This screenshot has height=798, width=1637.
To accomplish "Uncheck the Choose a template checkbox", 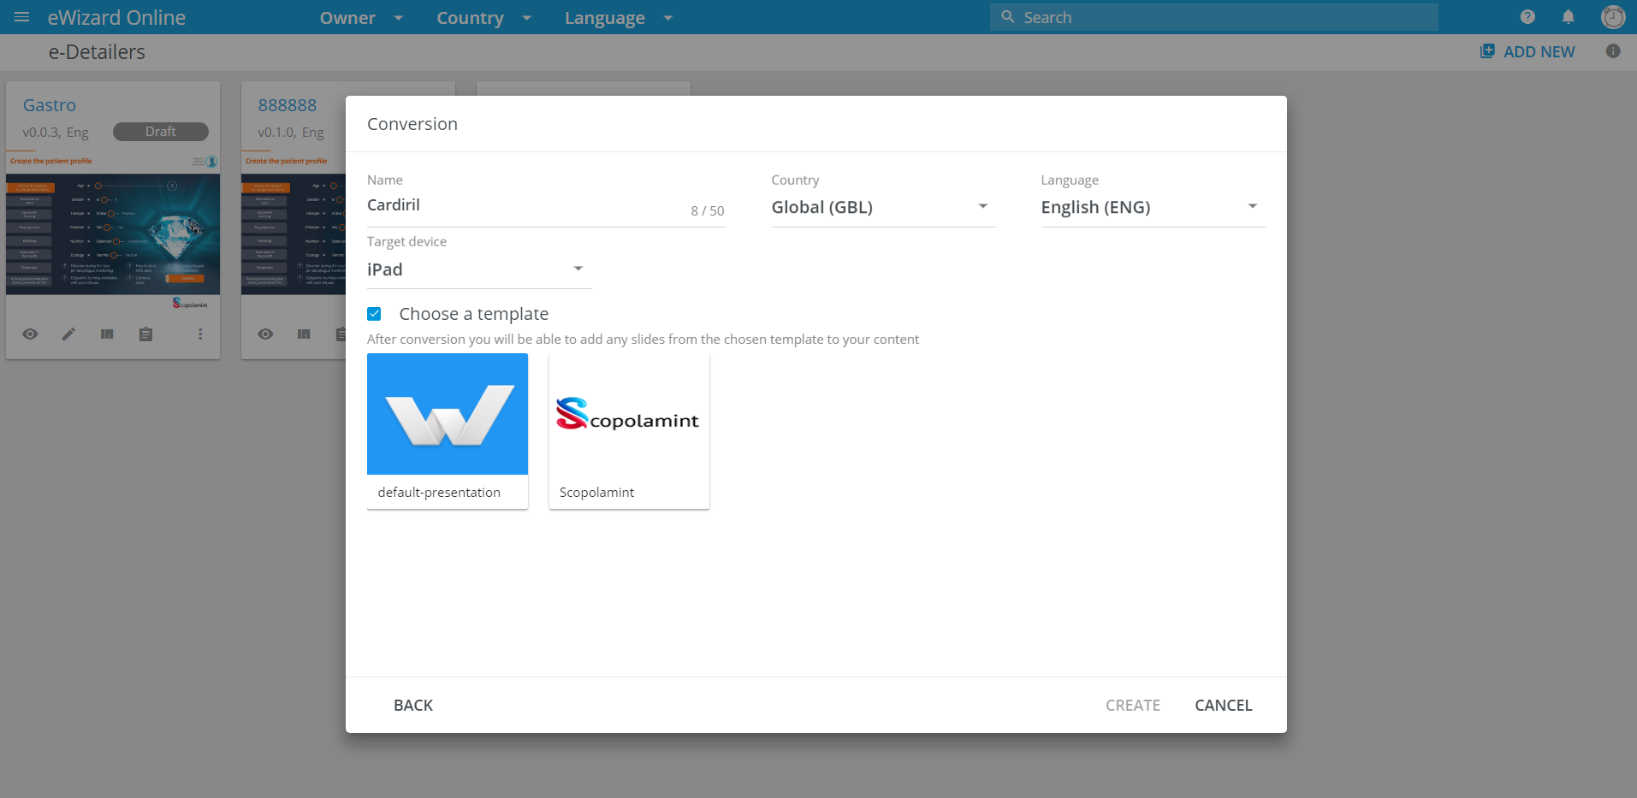I will 374,314.
